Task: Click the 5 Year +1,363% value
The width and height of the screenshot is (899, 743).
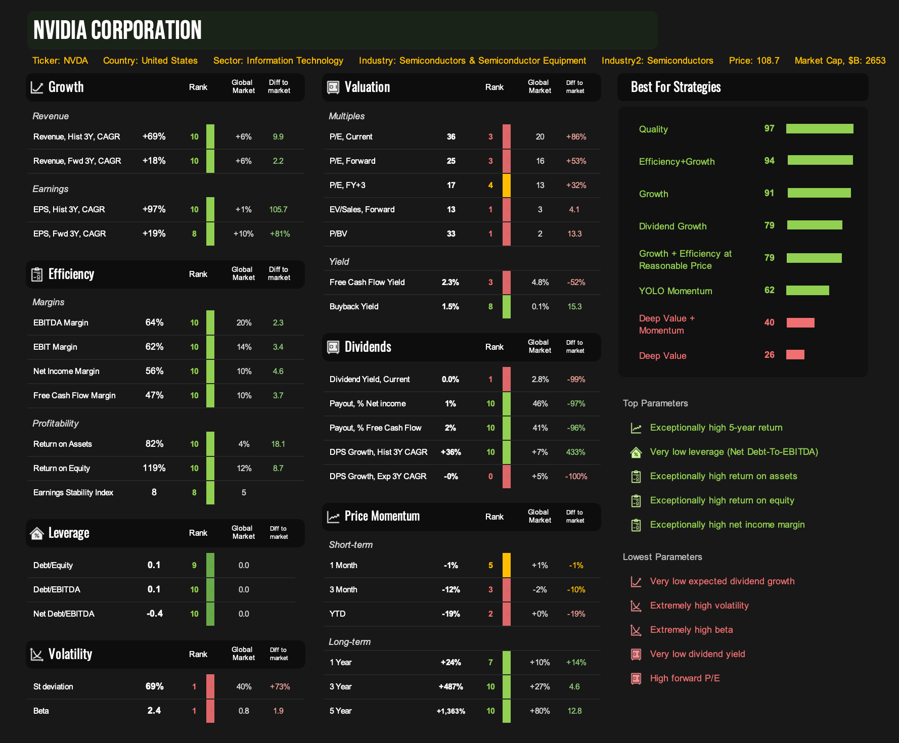Action: (x=451, y=711)
